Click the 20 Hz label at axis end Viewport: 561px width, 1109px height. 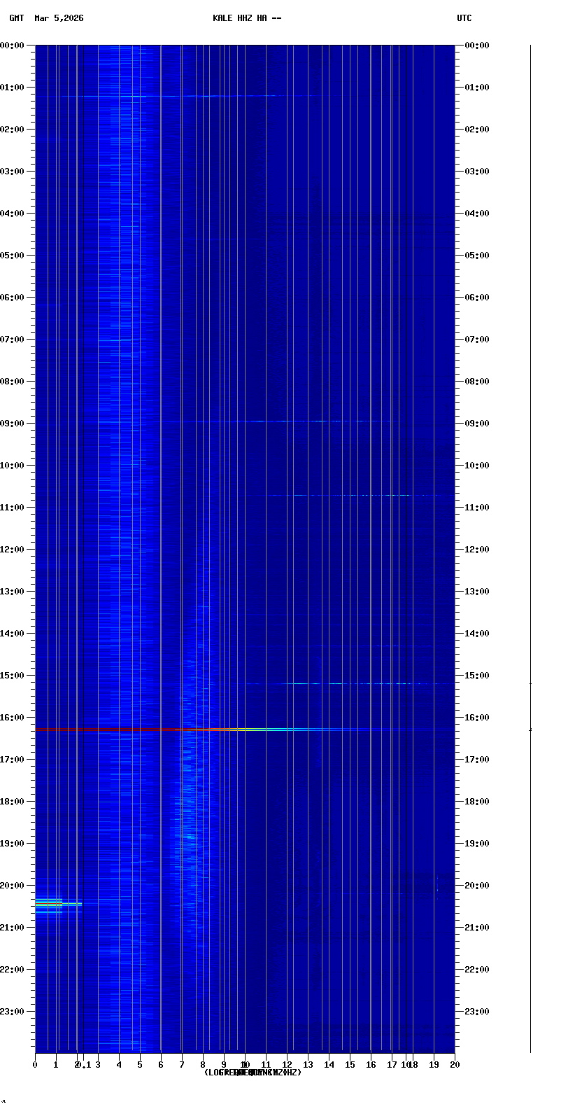coord(455,1065)
